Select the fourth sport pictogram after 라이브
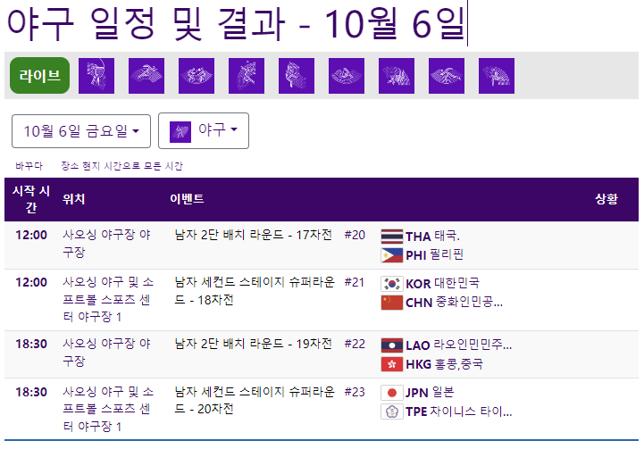The image size is (644, 449). (x=247, y=76)
